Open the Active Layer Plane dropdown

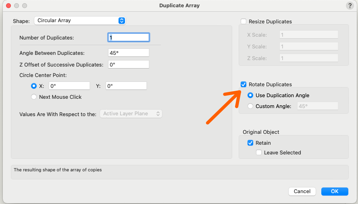131,114
